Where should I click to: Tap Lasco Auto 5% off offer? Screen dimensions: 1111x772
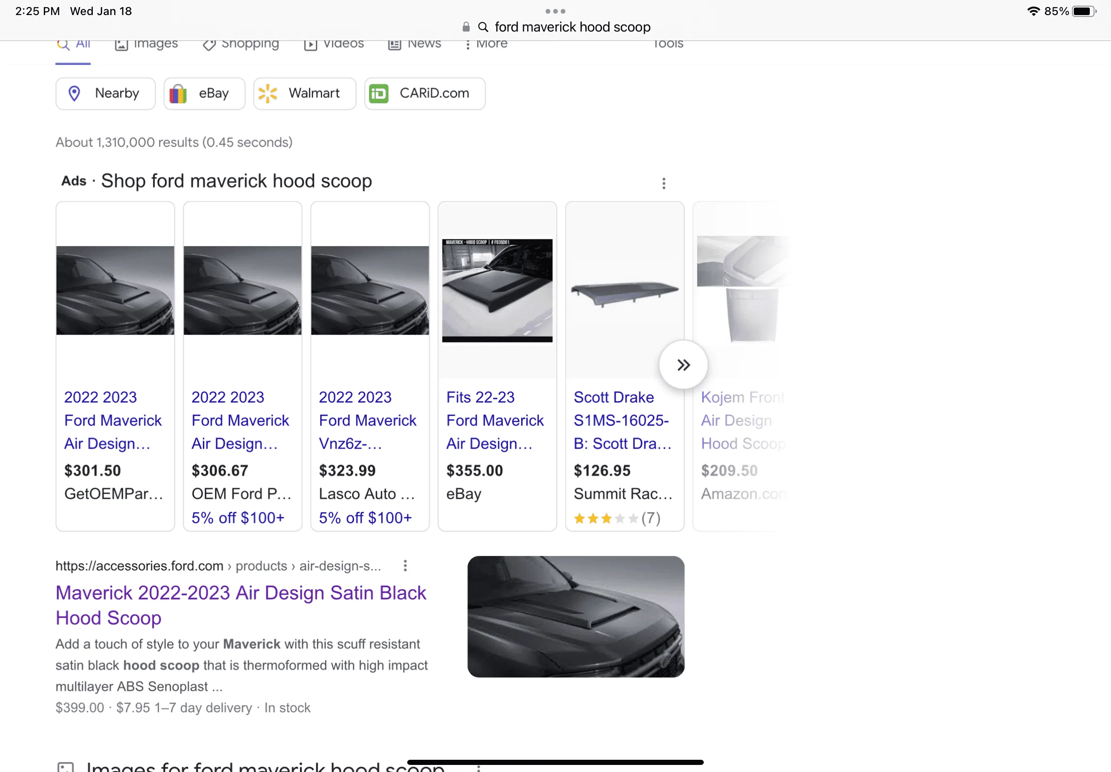click(365, 518)
